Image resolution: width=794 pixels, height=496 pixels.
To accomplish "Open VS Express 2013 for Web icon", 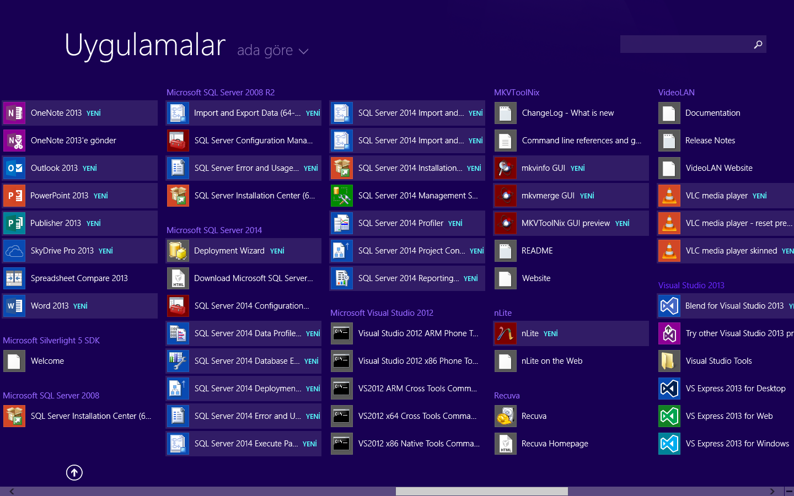I will (669, 416).
